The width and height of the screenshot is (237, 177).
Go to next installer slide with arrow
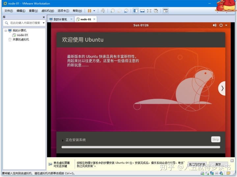coord(222,88)
